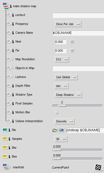Click the info icon next to Blur

[x=9, y=148]
